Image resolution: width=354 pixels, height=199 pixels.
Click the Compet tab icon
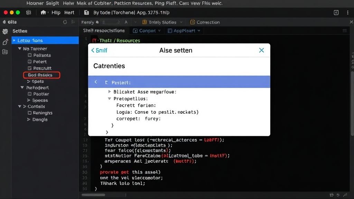click(x=135, y=31)
